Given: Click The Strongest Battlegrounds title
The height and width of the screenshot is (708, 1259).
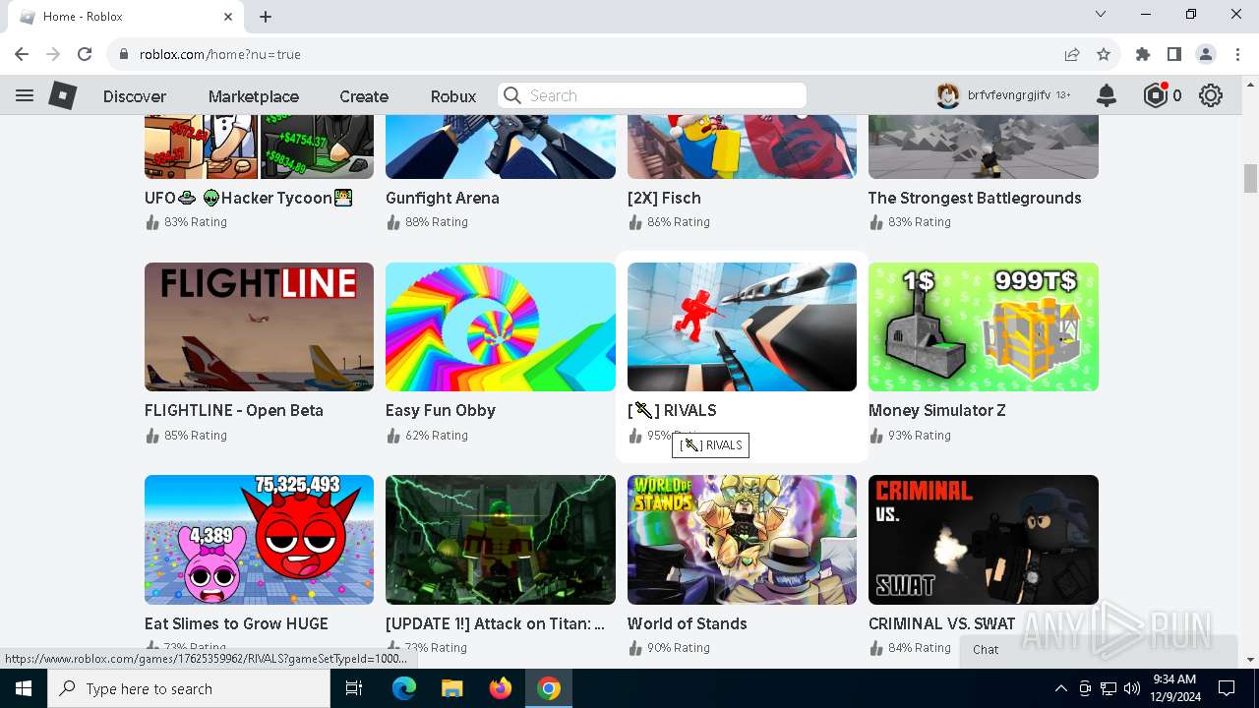Looking at the screenshot, I should coord(975,198).
